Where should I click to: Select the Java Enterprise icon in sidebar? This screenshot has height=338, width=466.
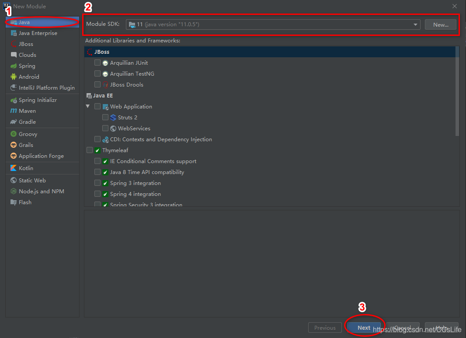(14, 33)
